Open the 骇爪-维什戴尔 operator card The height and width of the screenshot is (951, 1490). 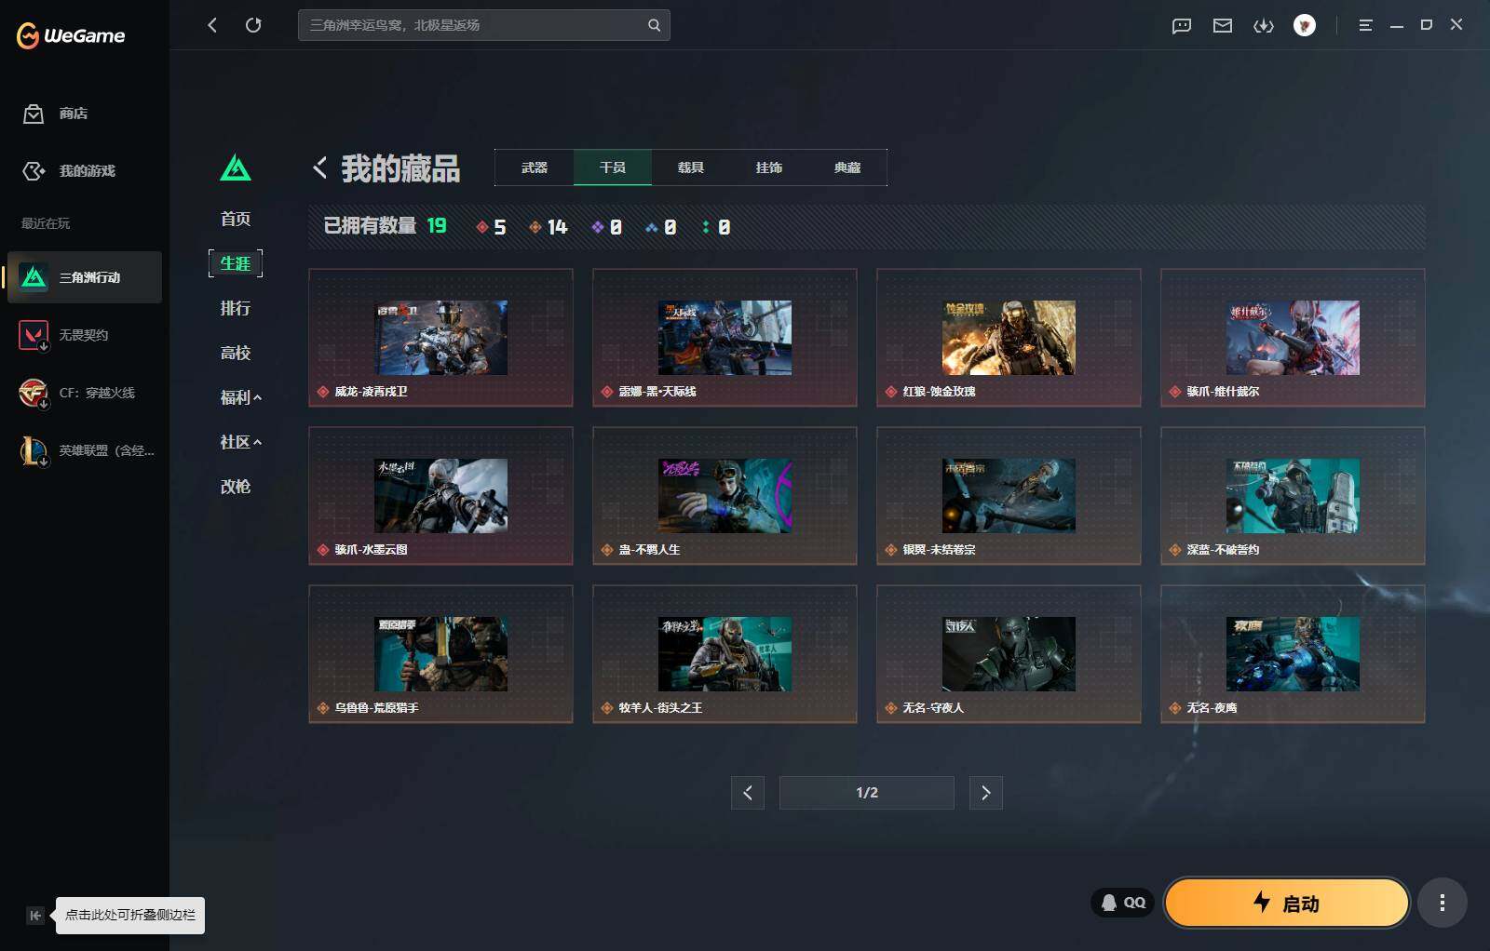[x=1293, y=338]
